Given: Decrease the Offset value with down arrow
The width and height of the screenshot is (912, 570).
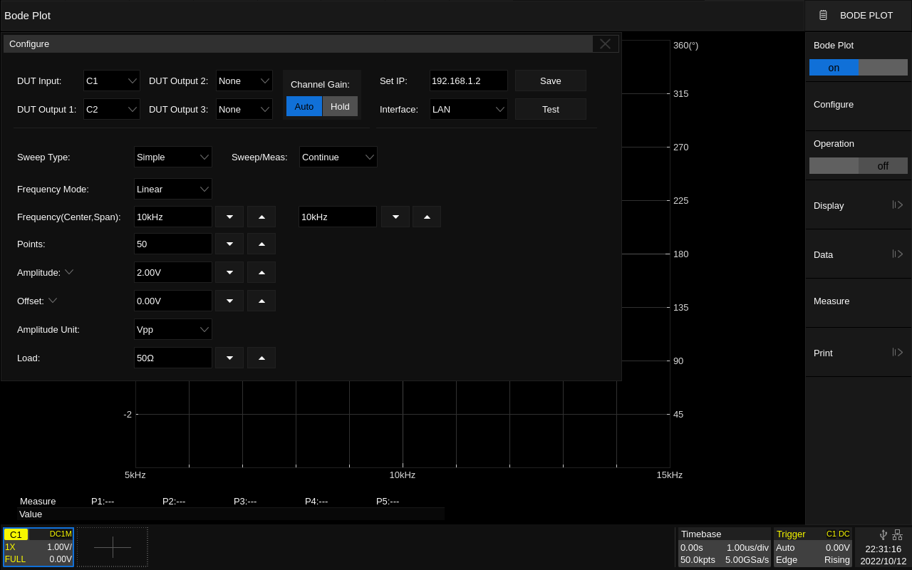Looking at the screenshot, I should 229,301.
